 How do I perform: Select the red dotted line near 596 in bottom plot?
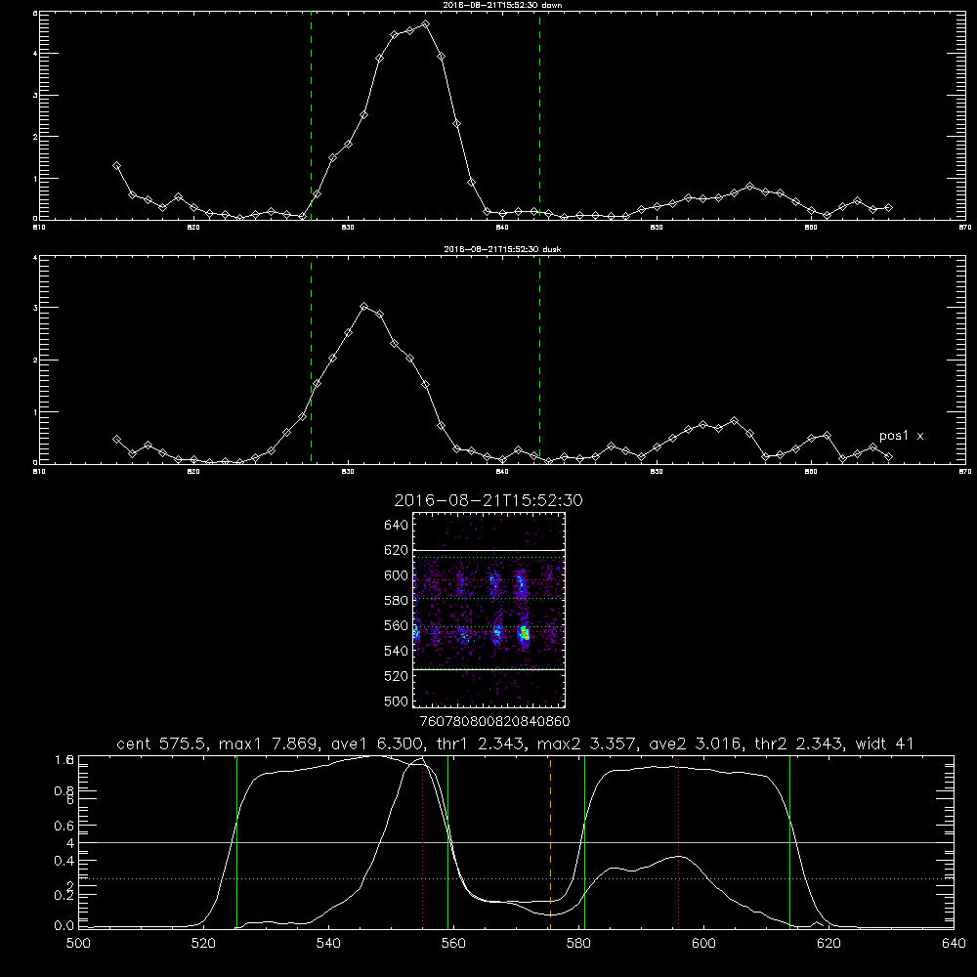[x=679, y=841]
